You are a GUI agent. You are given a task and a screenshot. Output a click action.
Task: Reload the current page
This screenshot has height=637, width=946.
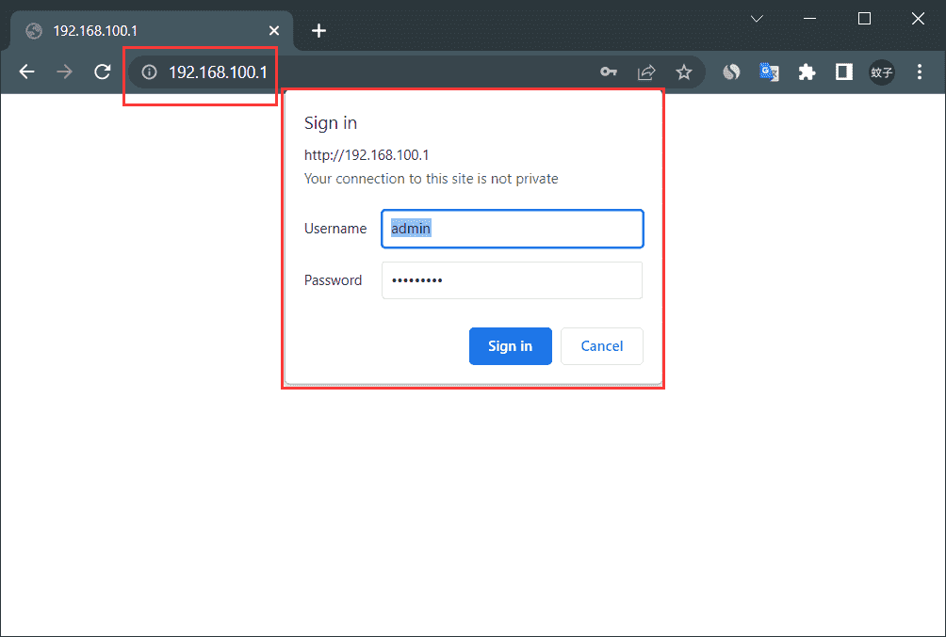(103, 72)
